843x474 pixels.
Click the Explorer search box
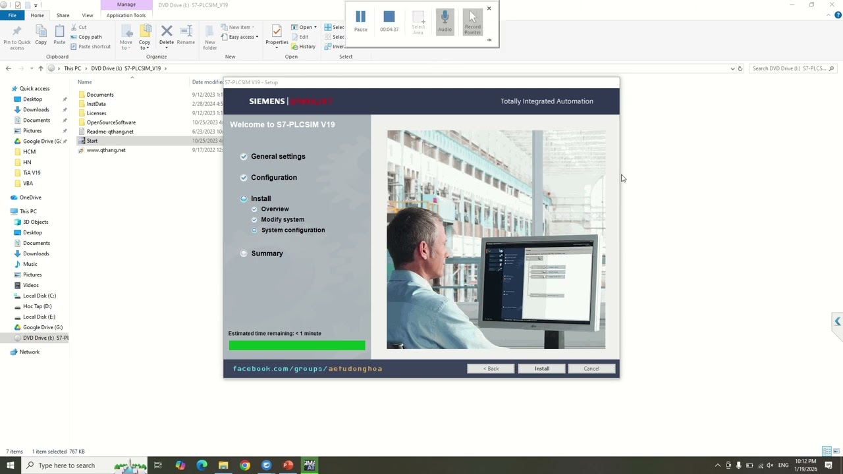pos(794,68)
